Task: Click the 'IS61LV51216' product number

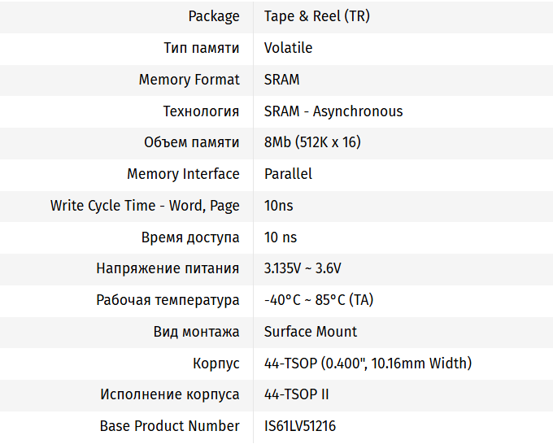Action: [x=300, y=426]
